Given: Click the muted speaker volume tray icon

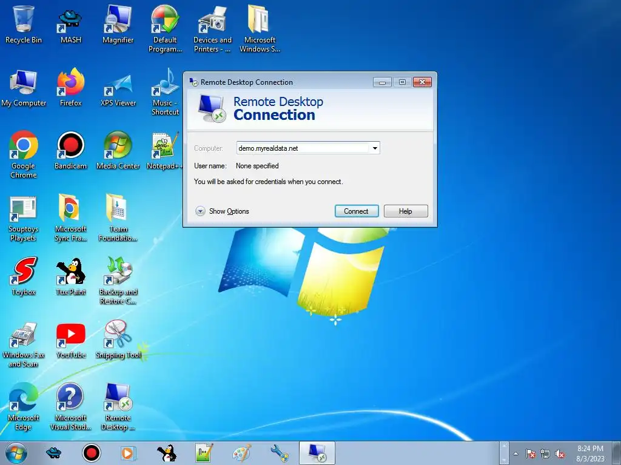Looking at the screenshot, I should 560,454.
